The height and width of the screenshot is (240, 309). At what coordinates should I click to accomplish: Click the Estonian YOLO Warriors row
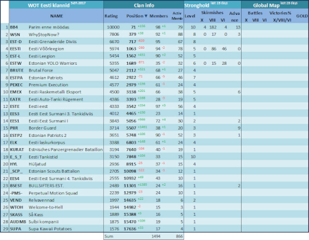tap(154, 63)
